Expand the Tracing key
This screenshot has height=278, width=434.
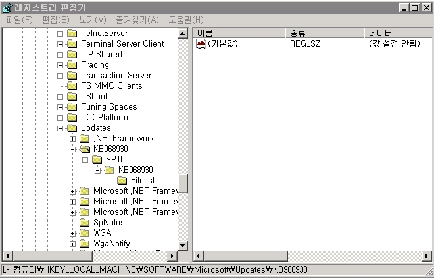(60, 65)
